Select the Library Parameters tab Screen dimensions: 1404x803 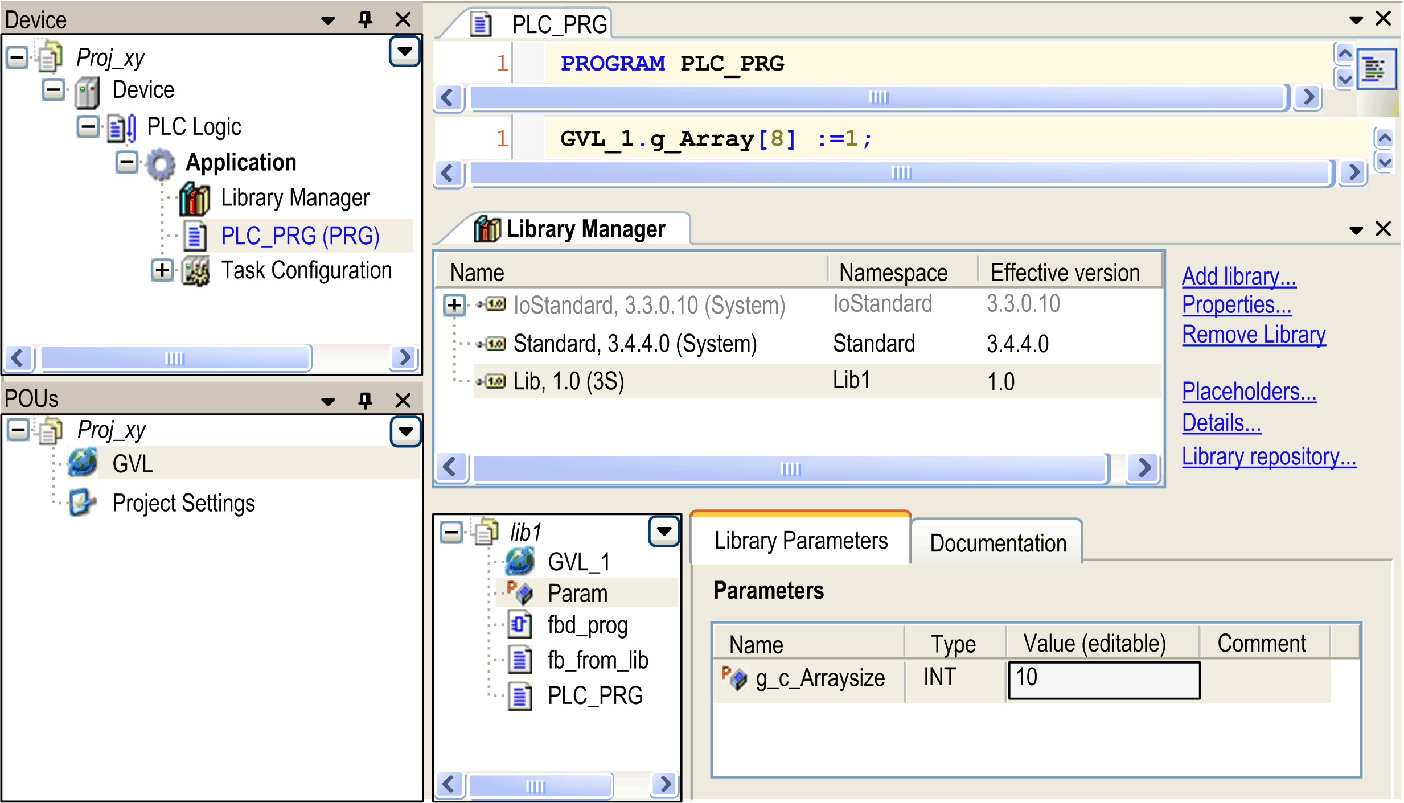tap(800, 541)
